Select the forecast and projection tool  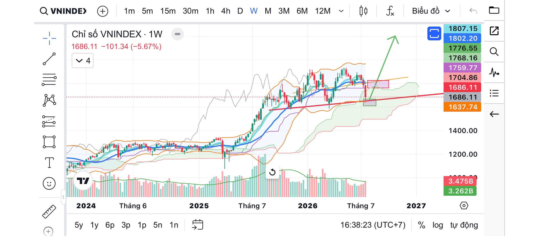tap(49, 121)
